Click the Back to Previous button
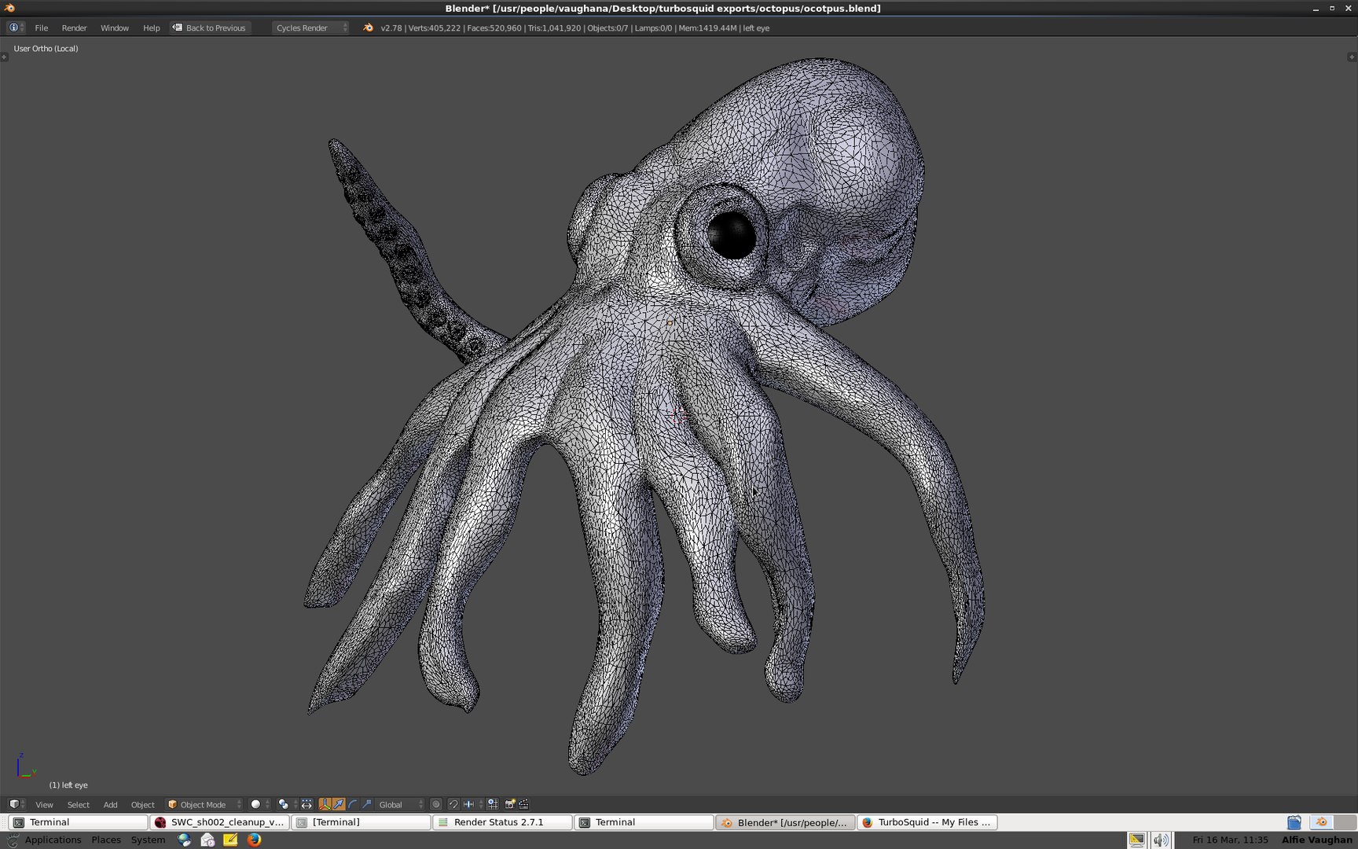Image resolution: width=1358 pixels, height=849 pixels. [210, 28]
